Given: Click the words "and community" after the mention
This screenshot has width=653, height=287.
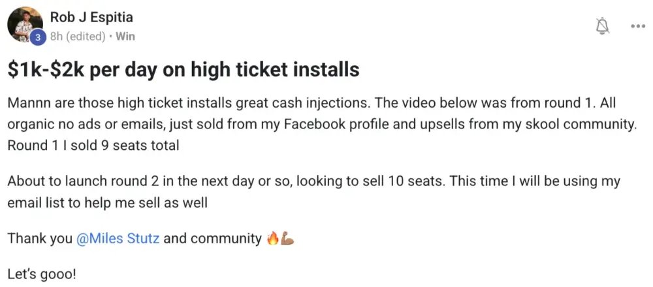Looking at the screenshot, I should pyautogui.click(x=212, y=238).
